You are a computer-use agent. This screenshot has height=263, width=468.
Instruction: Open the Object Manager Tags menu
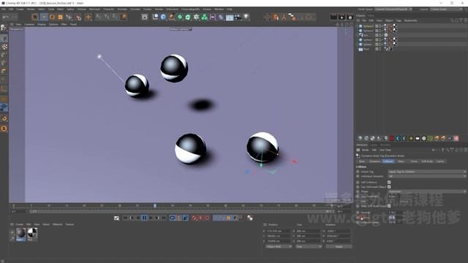[399, 20]
